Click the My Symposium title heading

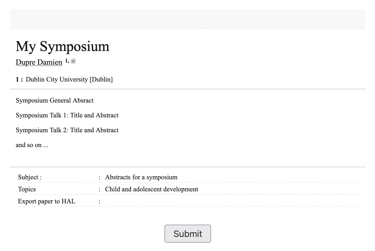(63, 46)
